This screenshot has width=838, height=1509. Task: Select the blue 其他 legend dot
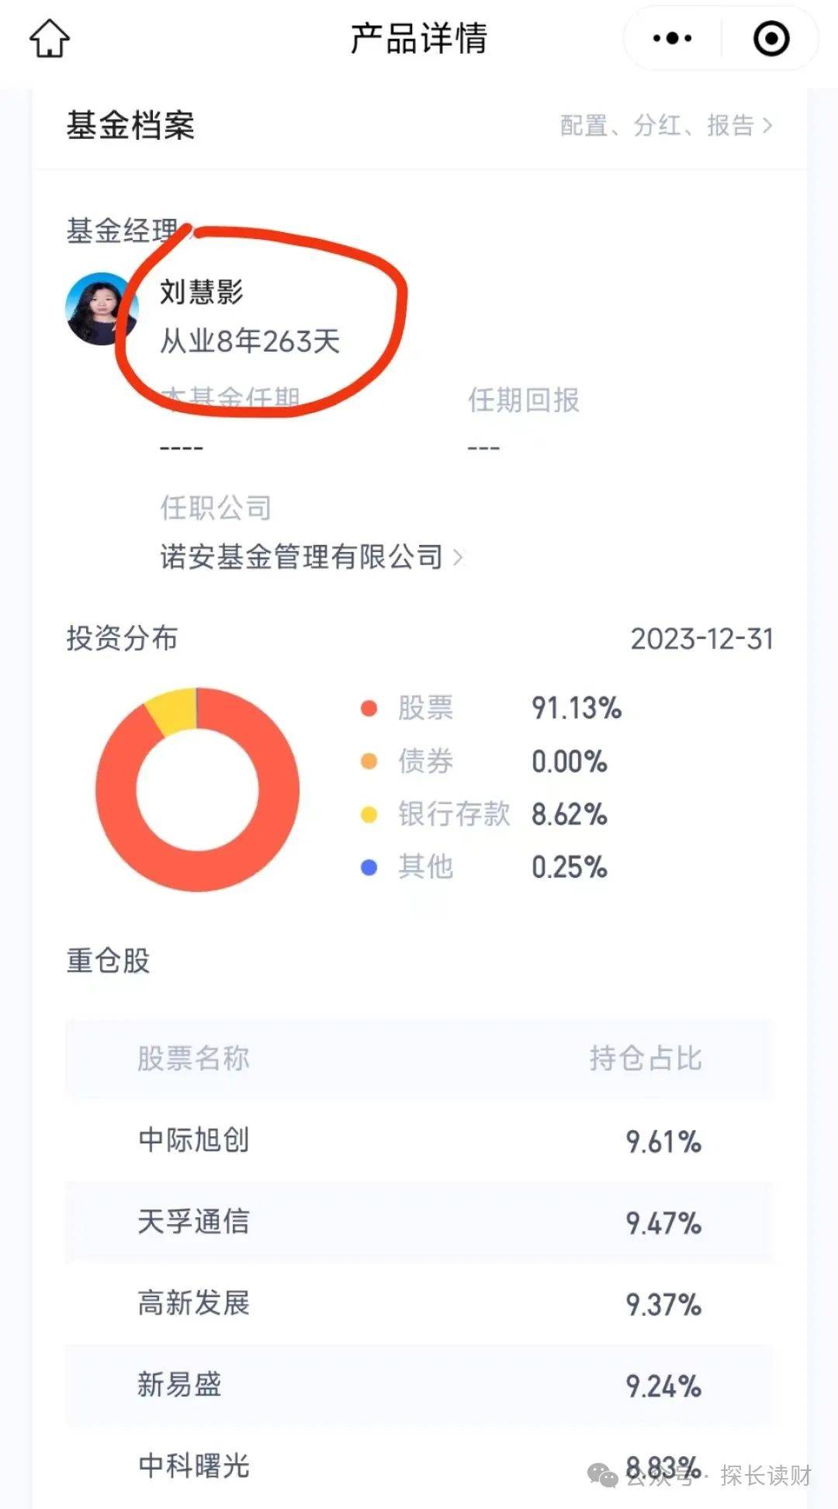click(367, 869)
